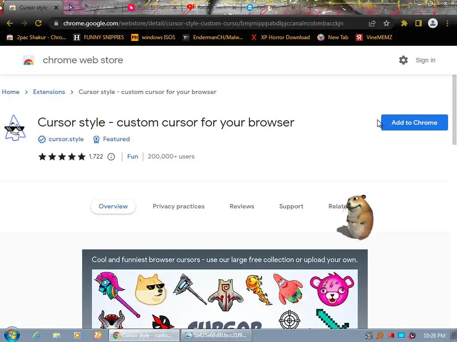Click Sign in
The width and height of the screenshot is (457, 342).
pyautogui.click(x=425, y=60)
